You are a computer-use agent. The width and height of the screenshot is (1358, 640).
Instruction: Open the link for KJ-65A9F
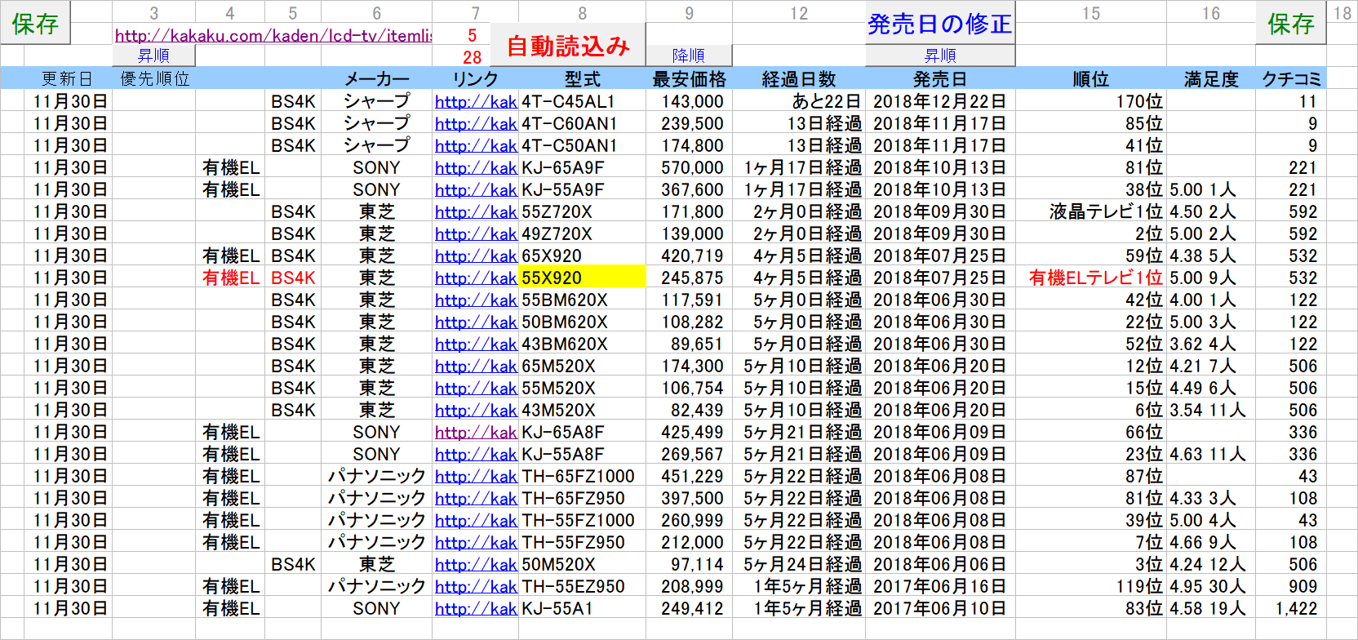[476, 167]
